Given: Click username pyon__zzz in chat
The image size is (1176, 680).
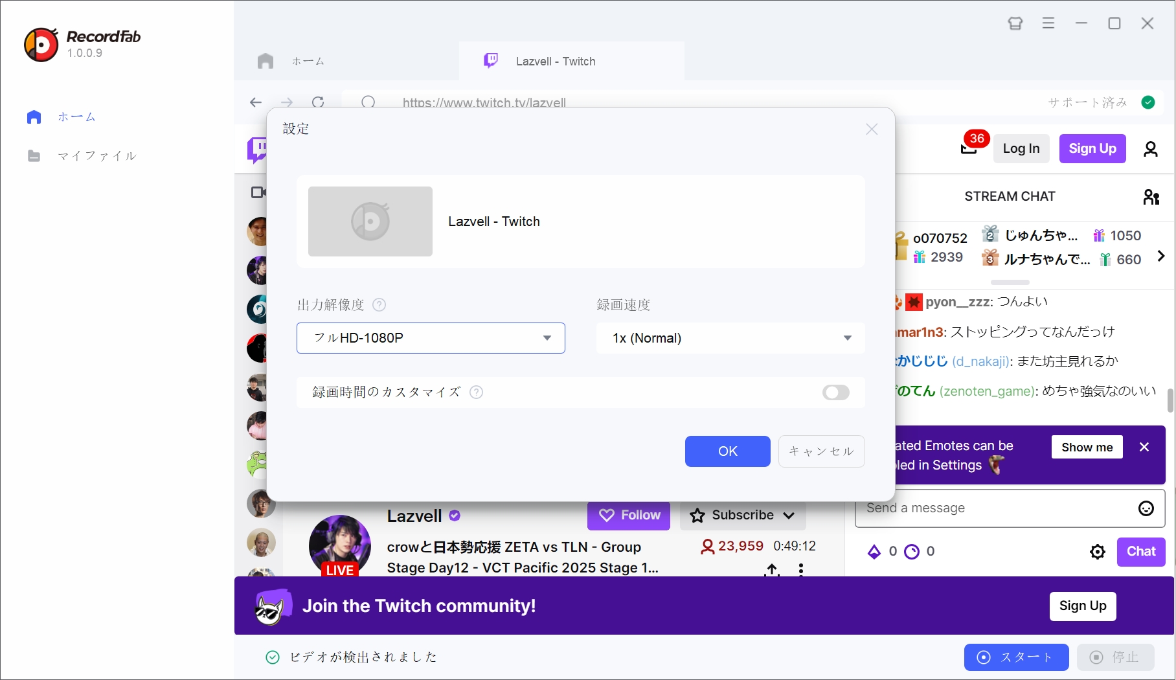Looking at the screenshot, I should (958, 302).
